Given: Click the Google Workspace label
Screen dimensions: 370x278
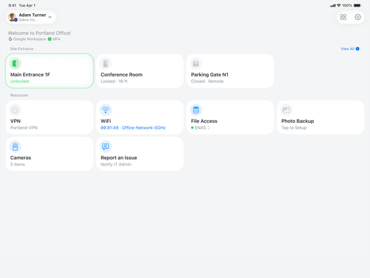Looking at the screenshot, I should (x=29, y=39).
